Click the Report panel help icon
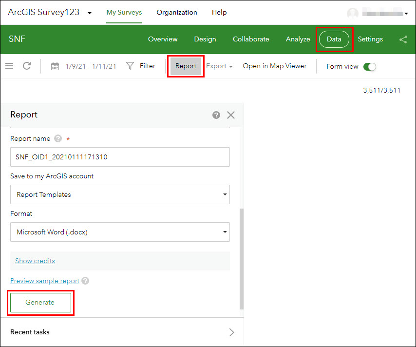The width and height of the screenshot is (416, 347). pos(216,115)
